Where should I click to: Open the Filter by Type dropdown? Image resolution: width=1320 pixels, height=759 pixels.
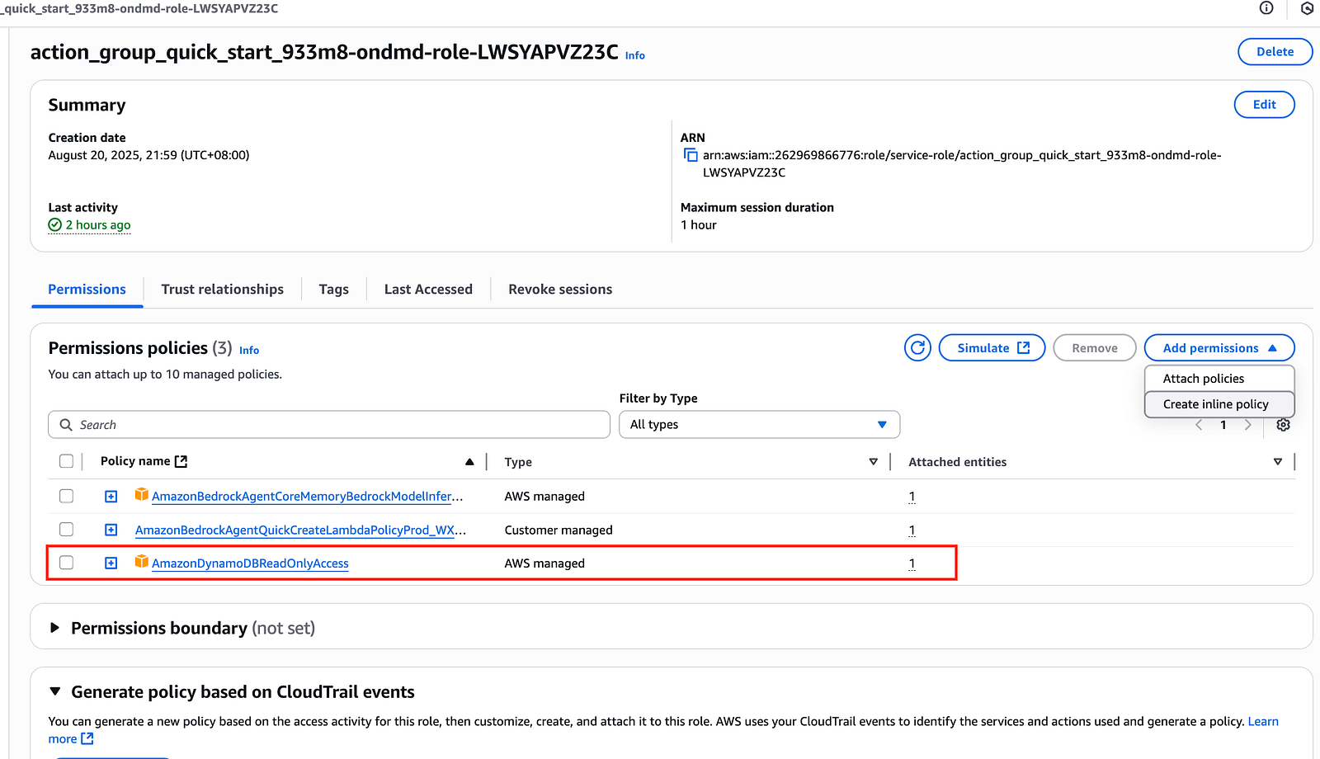(x=759, y=425)
